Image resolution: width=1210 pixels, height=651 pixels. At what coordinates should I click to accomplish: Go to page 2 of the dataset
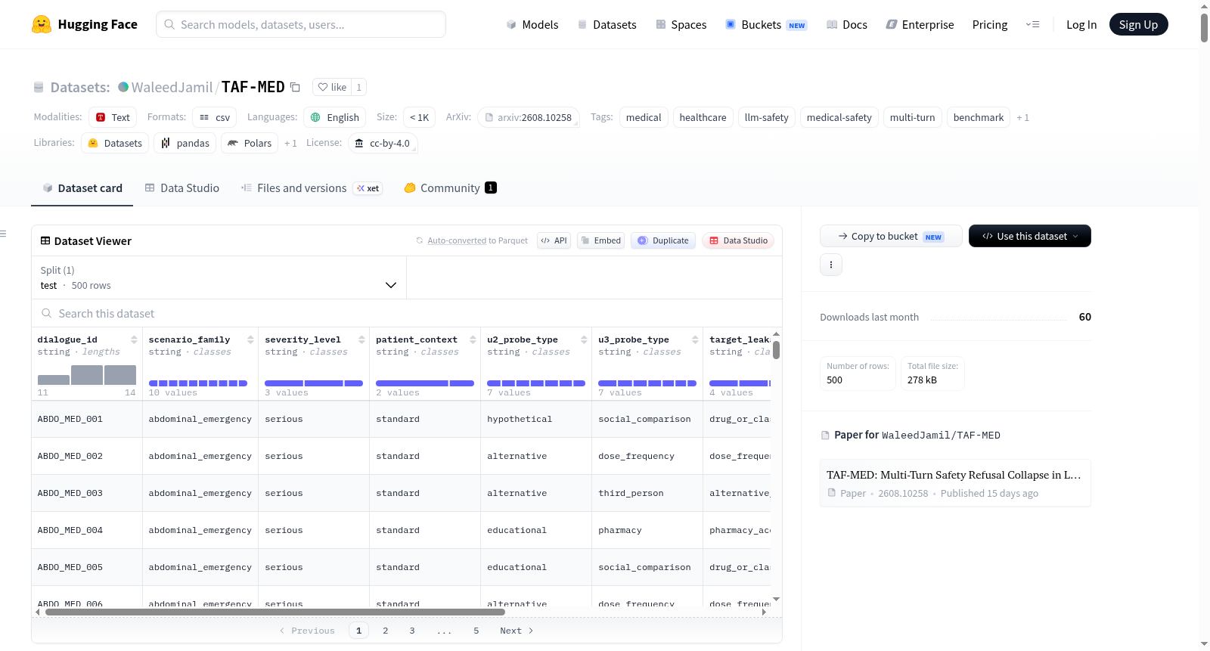pyautogui.click(x=386, y=631)
